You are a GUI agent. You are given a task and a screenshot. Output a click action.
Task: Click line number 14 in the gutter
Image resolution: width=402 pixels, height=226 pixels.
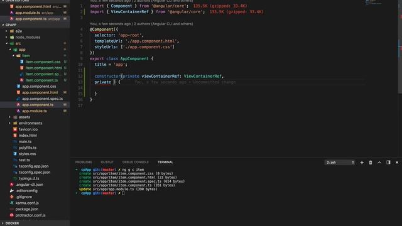pyautogui.click(x=80, y=88)
